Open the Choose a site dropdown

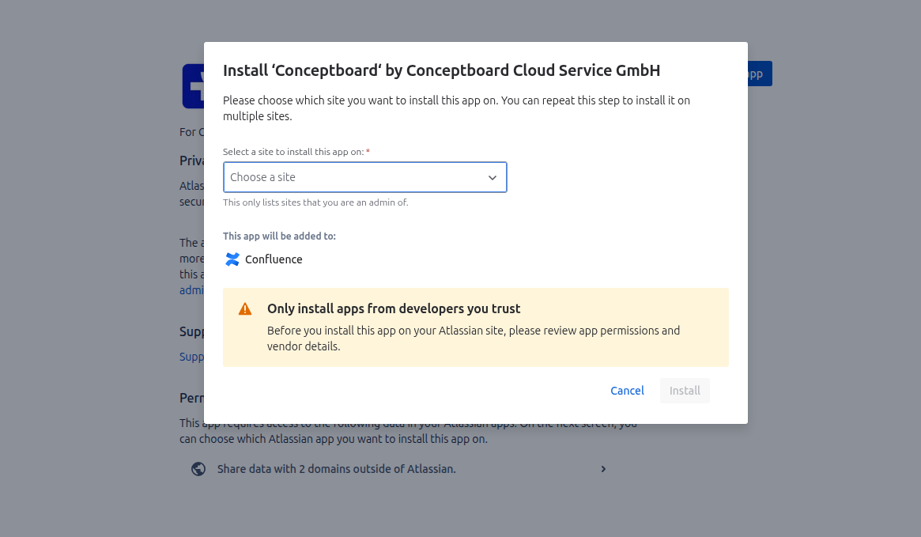pos(364,177)
